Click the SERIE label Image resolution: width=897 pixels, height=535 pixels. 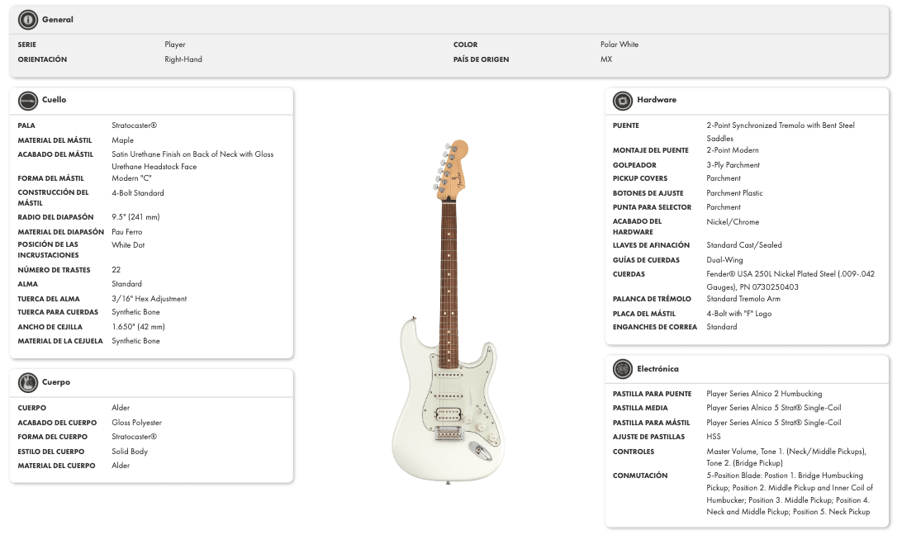pyautogui.click(x=27, y=45)
